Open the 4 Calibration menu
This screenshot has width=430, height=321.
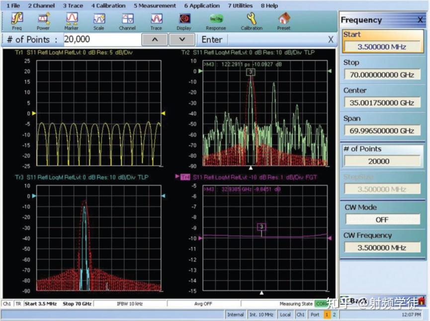pos(108,5)
